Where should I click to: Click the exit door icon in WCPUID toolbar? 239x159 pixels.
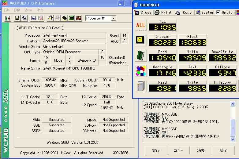(x=8, y=18)
